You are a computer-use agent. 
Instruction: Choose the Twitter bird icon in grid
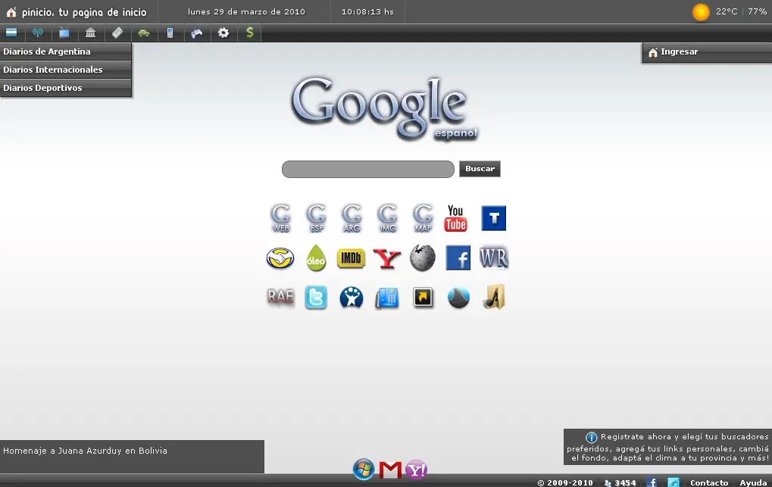(x=316, y=298)
